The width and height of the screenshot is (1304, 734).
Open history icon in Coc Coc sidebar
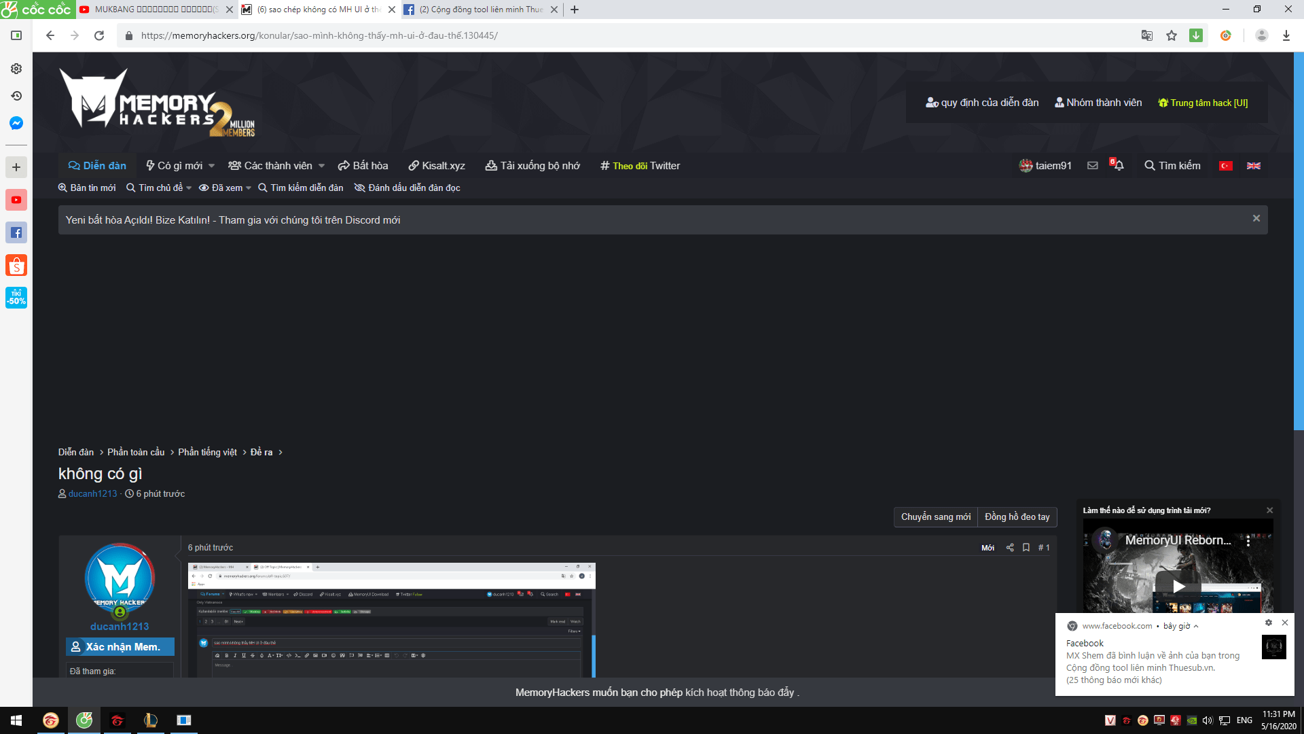pos(16,96)
